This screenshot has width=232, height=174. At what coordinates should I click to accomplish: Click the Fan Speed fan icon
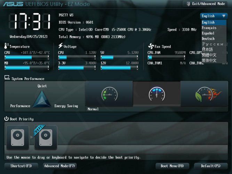[x=151, y=46]
